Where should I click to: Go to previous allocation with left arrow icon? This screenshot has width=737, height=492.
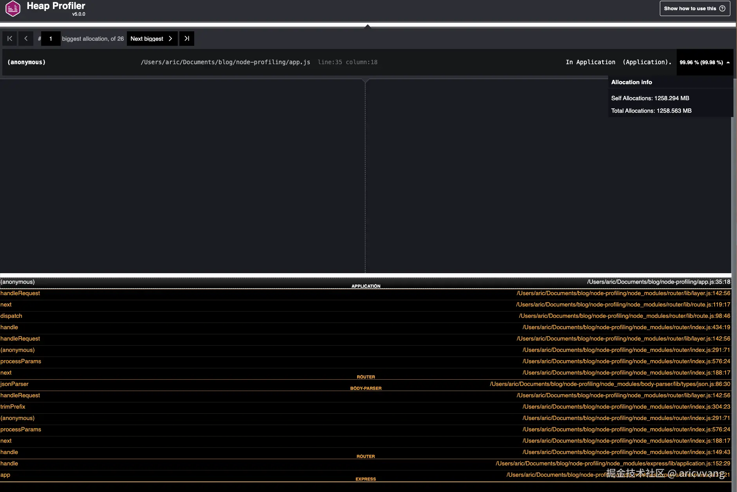click(x=26, y=38)
